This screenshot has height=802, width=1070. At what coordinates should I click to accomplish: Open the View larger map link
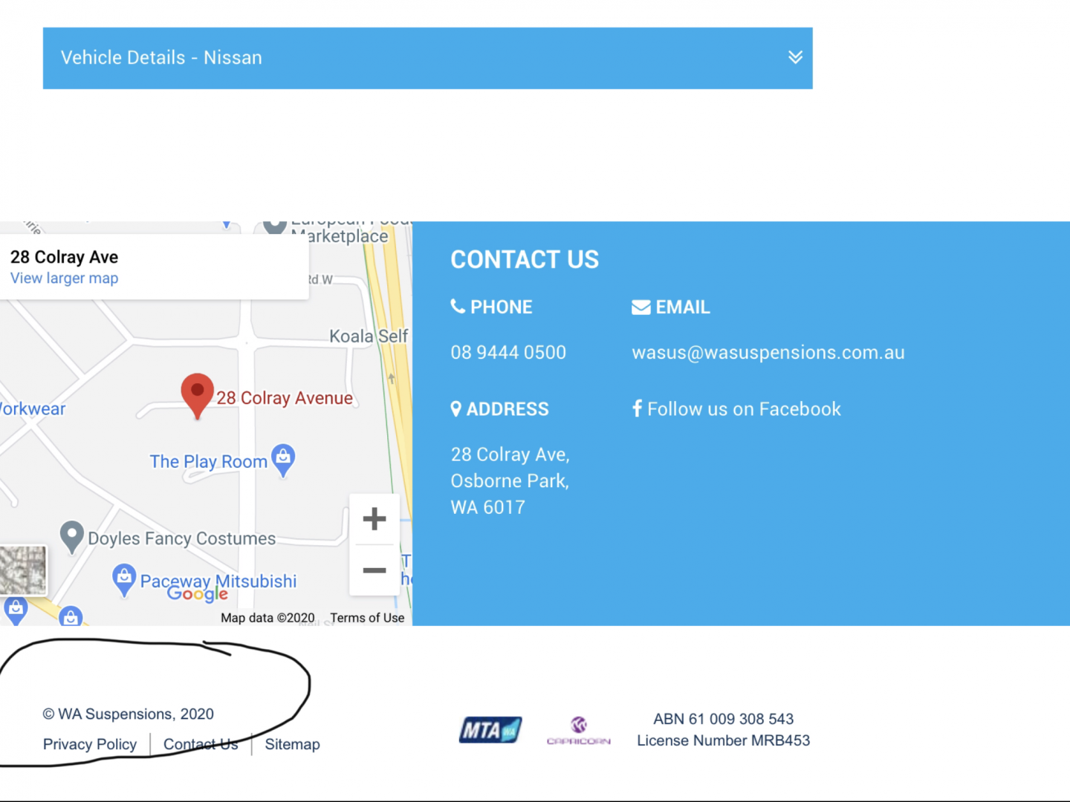(x=64, y=278)
